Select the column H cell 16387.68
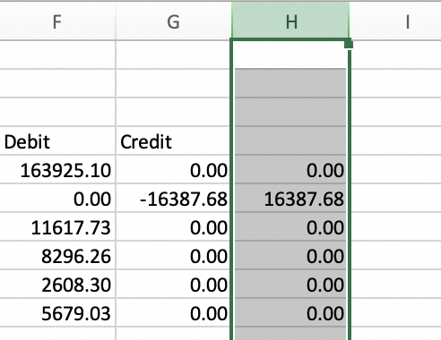 point(290,198)
